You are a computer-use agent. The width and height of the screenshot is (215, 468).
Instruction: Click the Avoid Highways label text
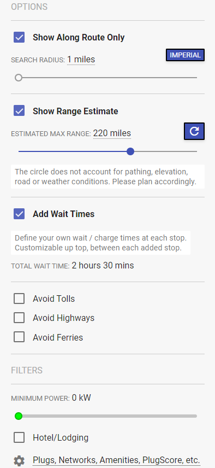tap(63, 318)
